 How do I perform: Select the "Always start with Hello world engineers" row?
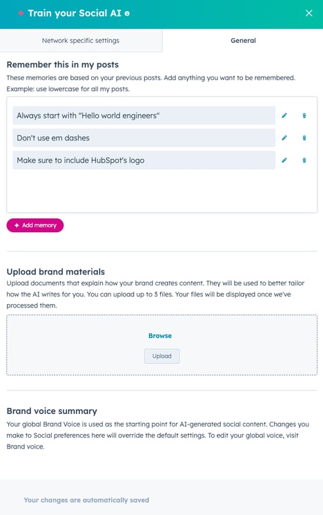(144, 115)
